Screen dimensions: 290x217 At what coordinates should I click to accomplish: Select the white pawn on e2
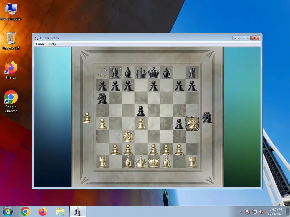(154, 149)
